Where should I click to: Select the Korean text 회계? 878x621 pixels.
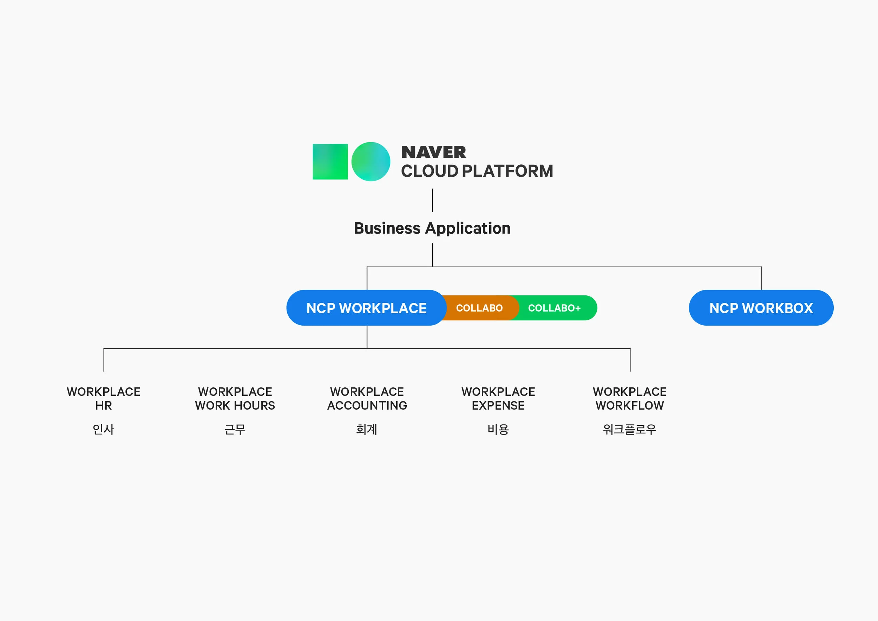(x=367, y=430)
